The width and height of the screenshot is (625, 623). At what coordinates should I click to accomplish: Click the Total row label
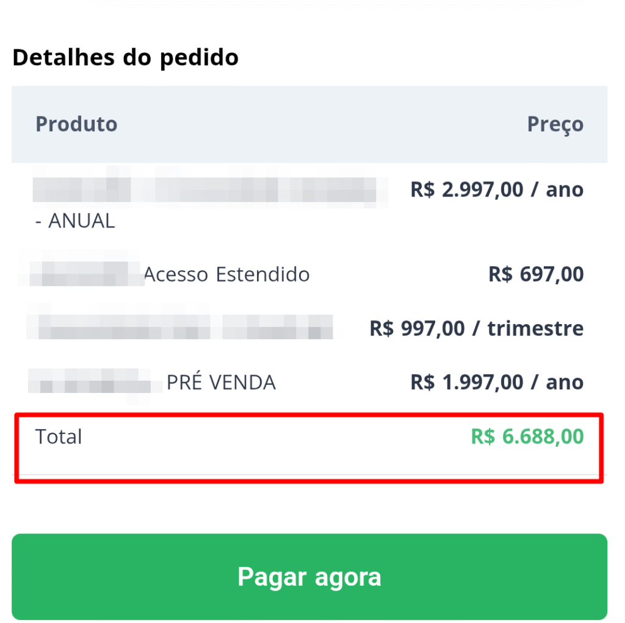click(59, 437)
